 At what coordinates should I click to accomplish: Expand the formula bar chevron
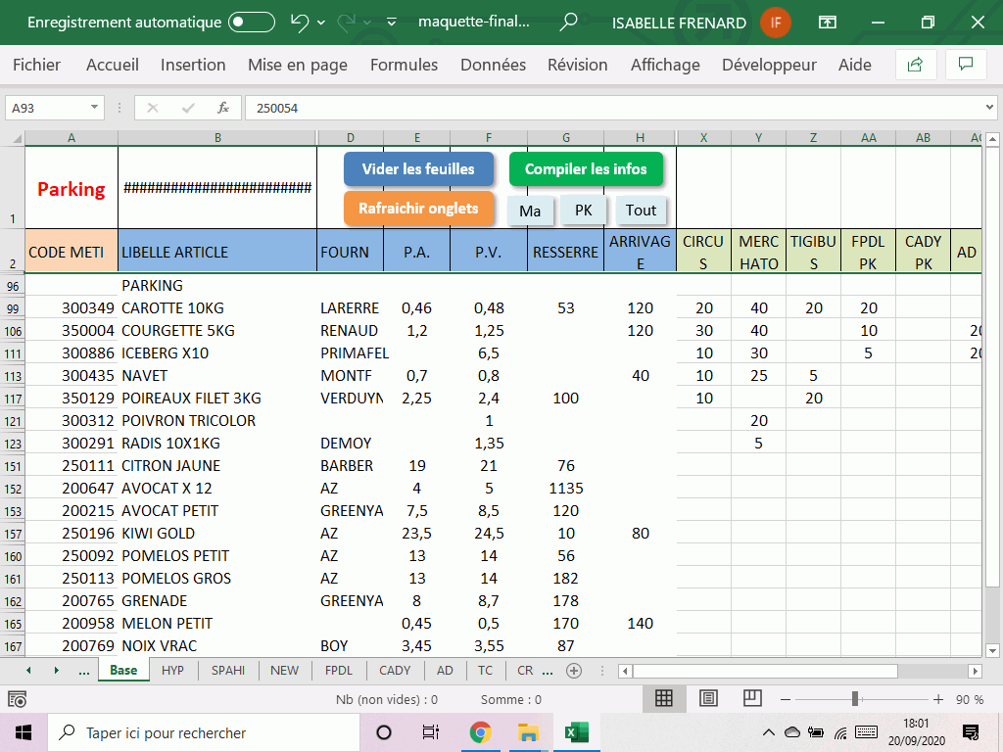click(990, 108)
